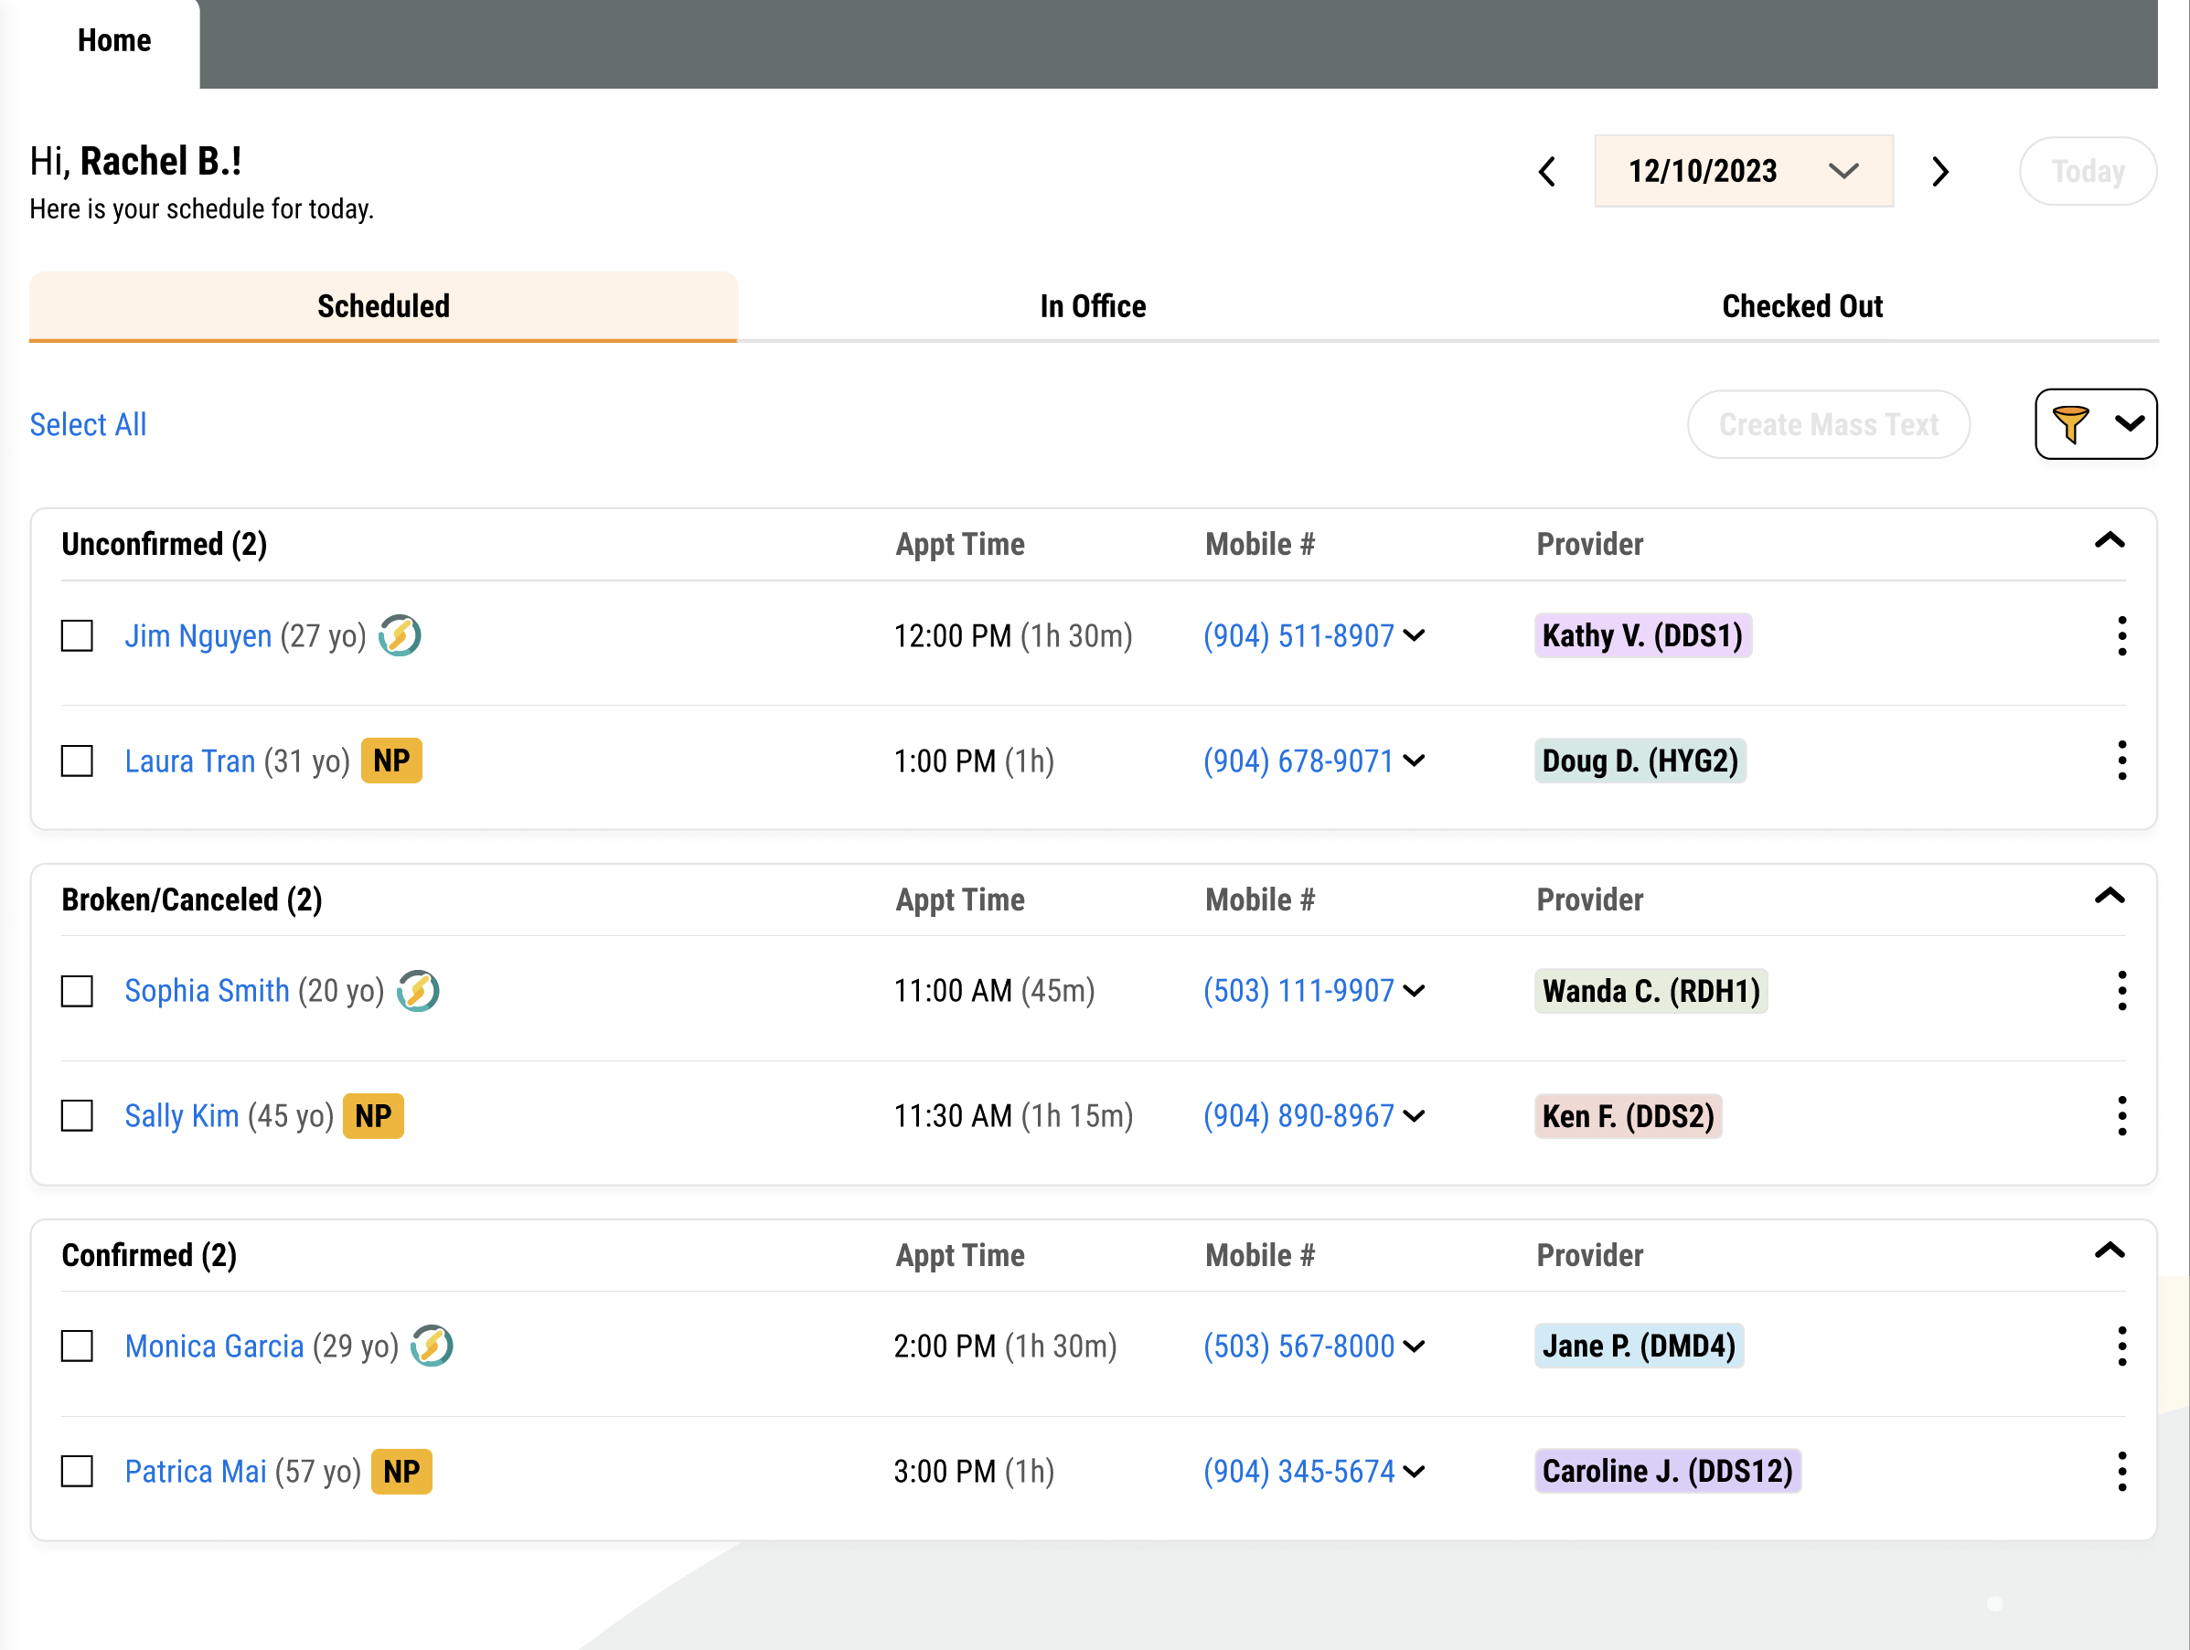Open Laura Tran's patient link

pyautogui.click(x=190, y=761)
